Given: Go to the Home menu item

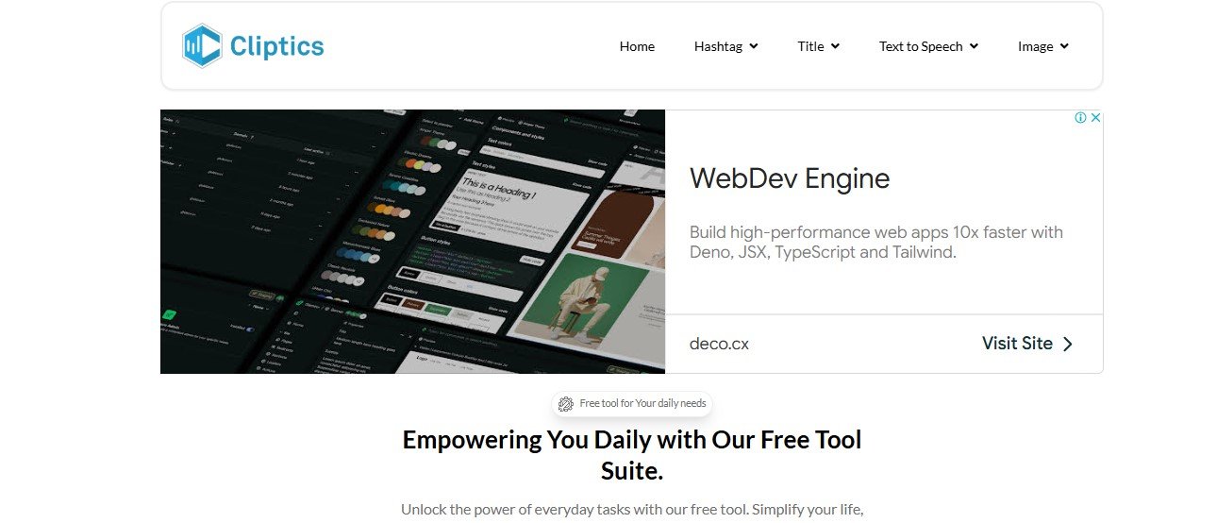Looking at the screenshot, I should click(637, 46).
